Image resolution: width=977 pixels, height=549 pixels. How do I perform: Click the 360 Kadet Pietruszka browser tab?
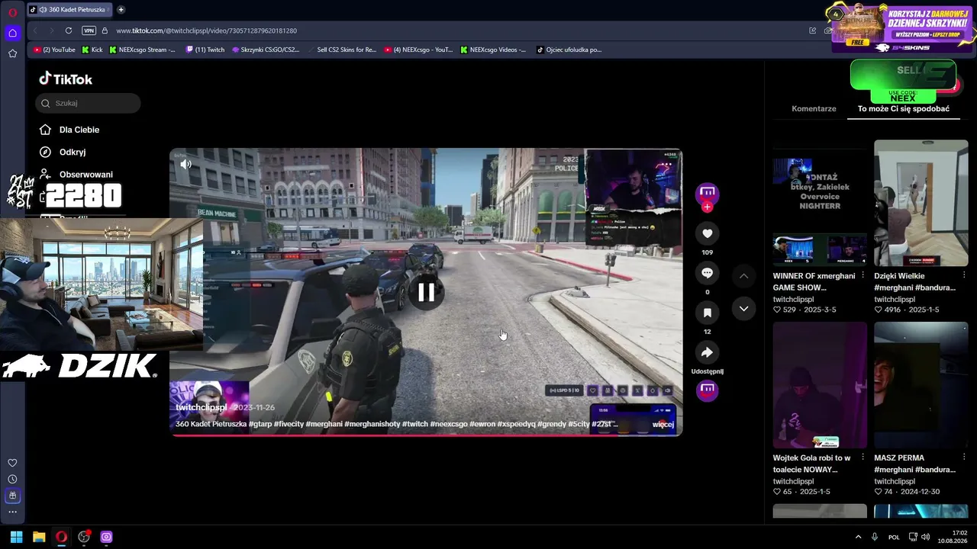69,9
